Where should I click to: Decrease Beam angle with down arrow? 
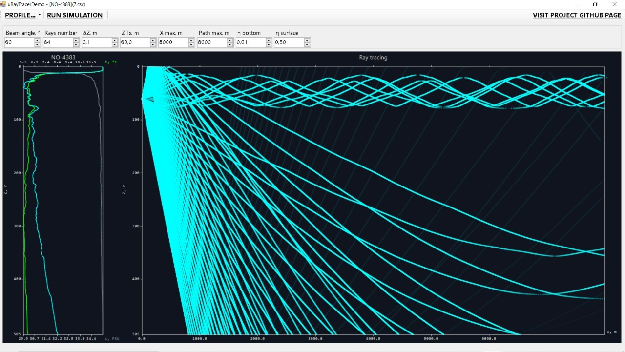click(38, 45)
